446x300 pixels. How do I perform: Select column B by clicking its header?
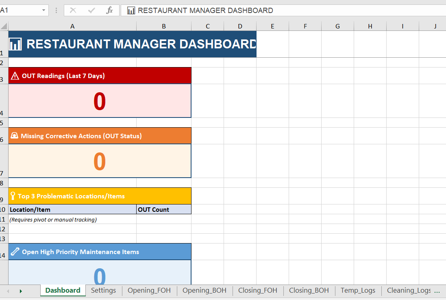click(164, 26)
